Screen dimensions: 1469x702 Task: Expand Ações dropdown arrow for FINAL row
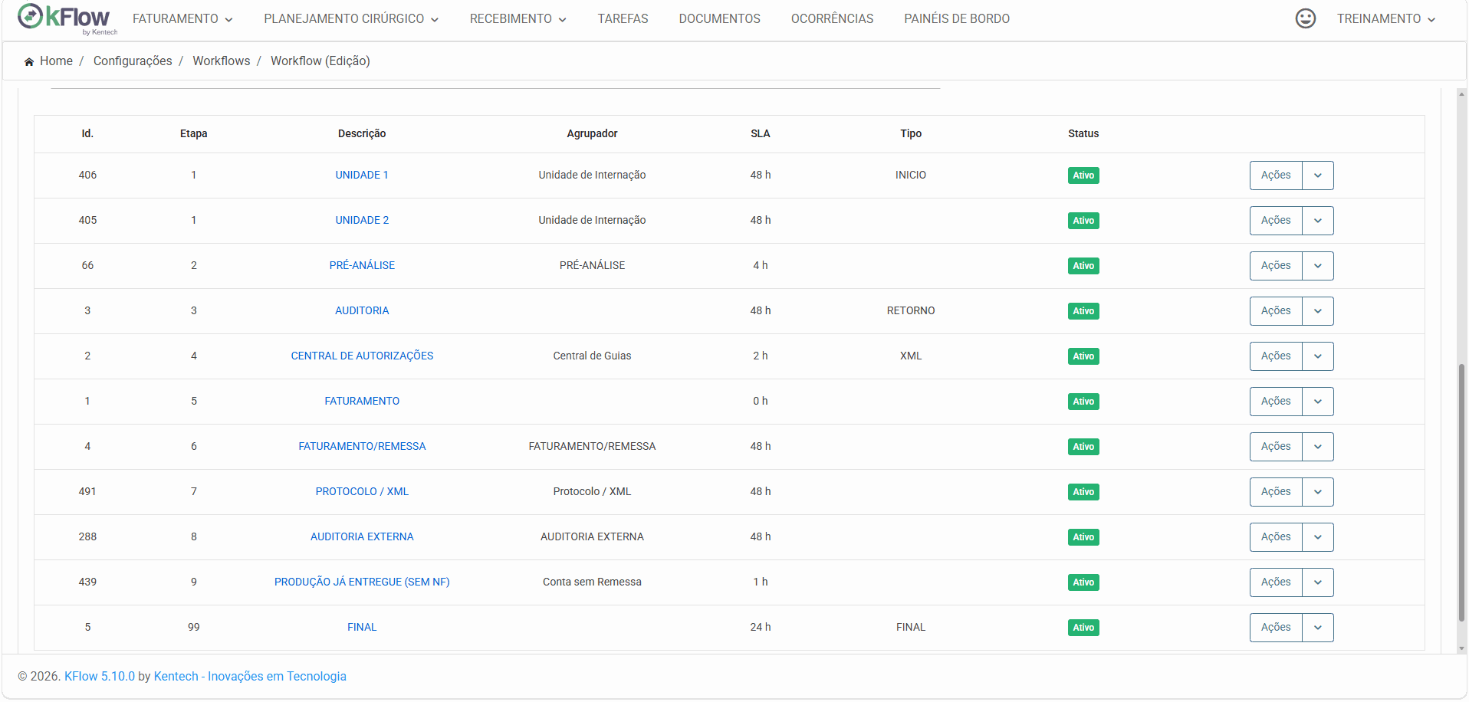[1318, 628]
